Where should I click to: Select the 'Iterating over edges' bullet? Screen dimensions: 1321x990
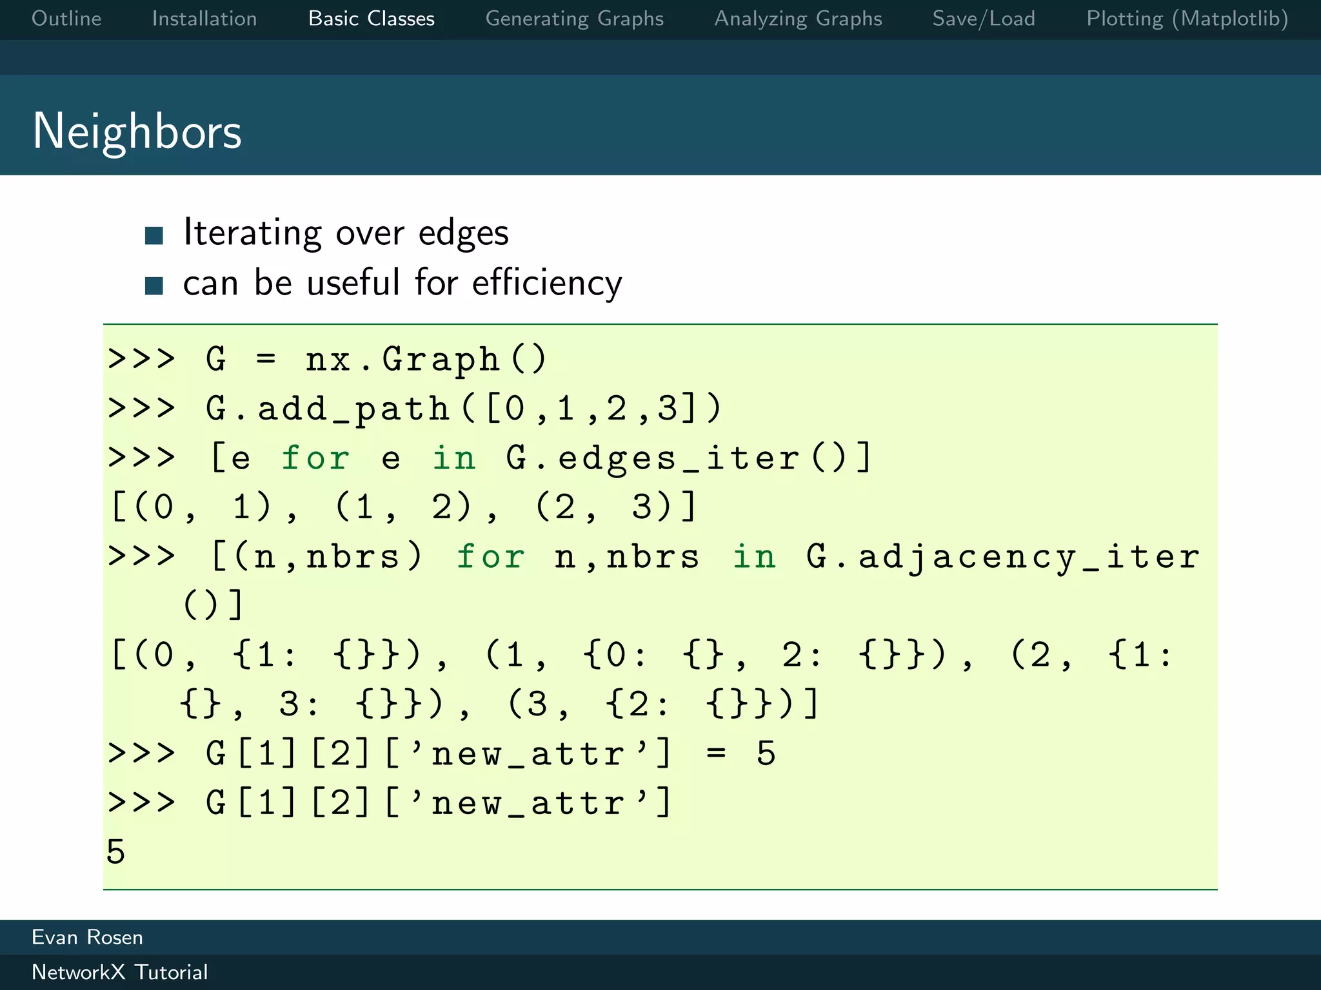tap(346, 233)
